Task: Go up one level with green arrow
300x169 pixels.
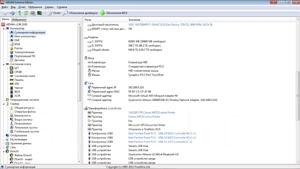Action: [20, 13]
